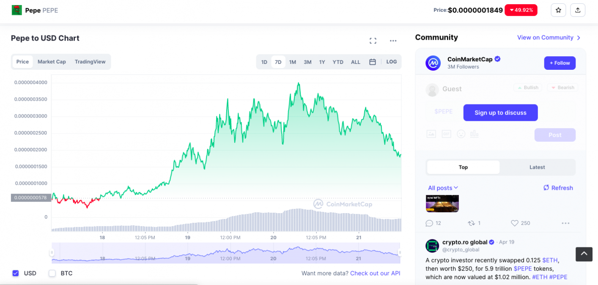Screen dimensions: 598x285
Task: Add Pepe to watchlist with star icon
Action: [558, 10]
